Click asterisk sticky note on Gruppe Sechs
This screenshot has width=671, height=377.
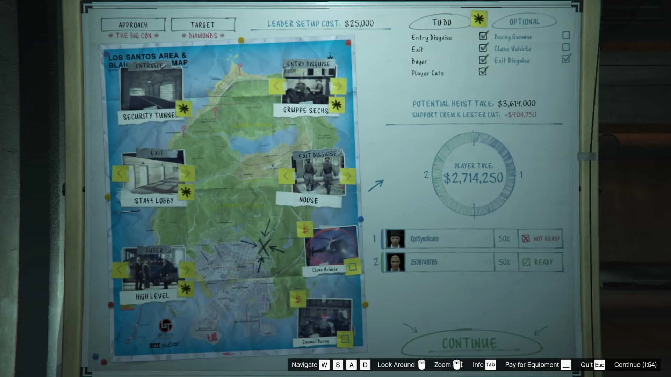pos(337,105)
